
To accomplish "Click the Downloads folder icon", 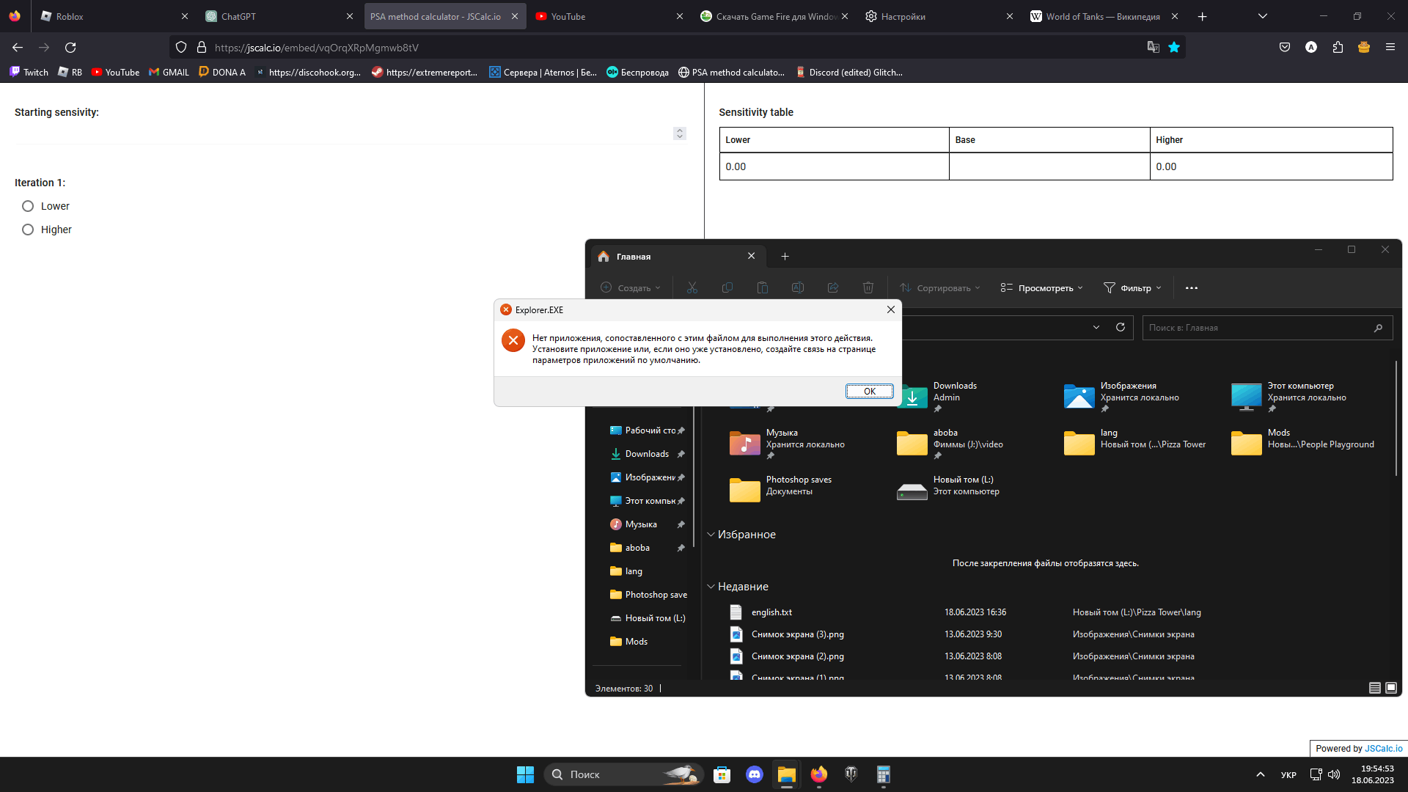I will click(x=912, y=397).
